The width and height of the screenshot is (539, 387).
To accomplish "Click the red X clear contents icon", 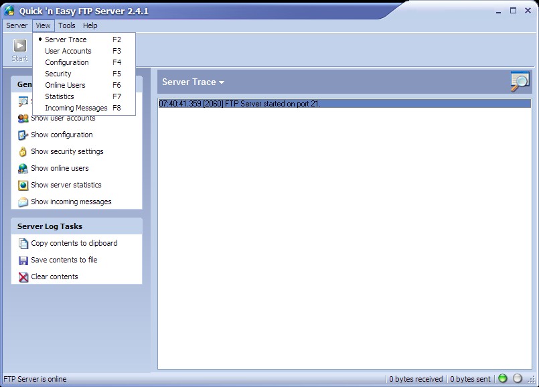I will [x=23, y=277].
